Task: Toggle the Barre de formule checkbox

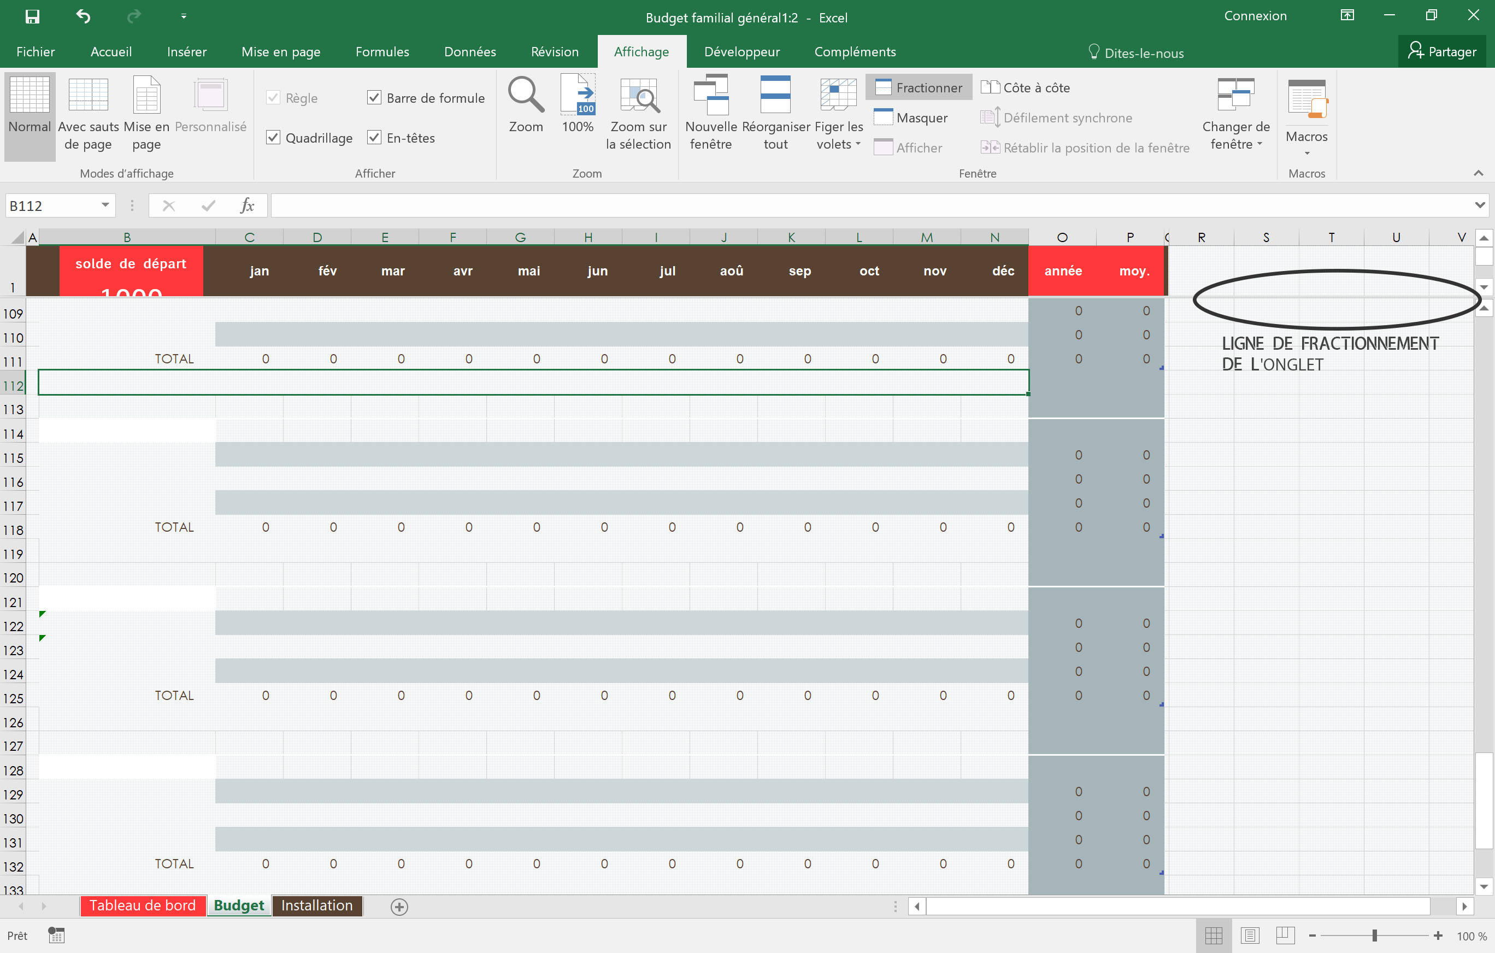Action: (374, 98)
